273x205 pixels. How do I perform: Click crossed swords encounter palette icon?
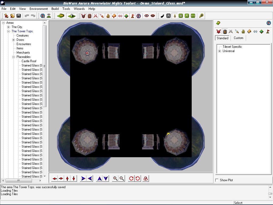(231, 31)
